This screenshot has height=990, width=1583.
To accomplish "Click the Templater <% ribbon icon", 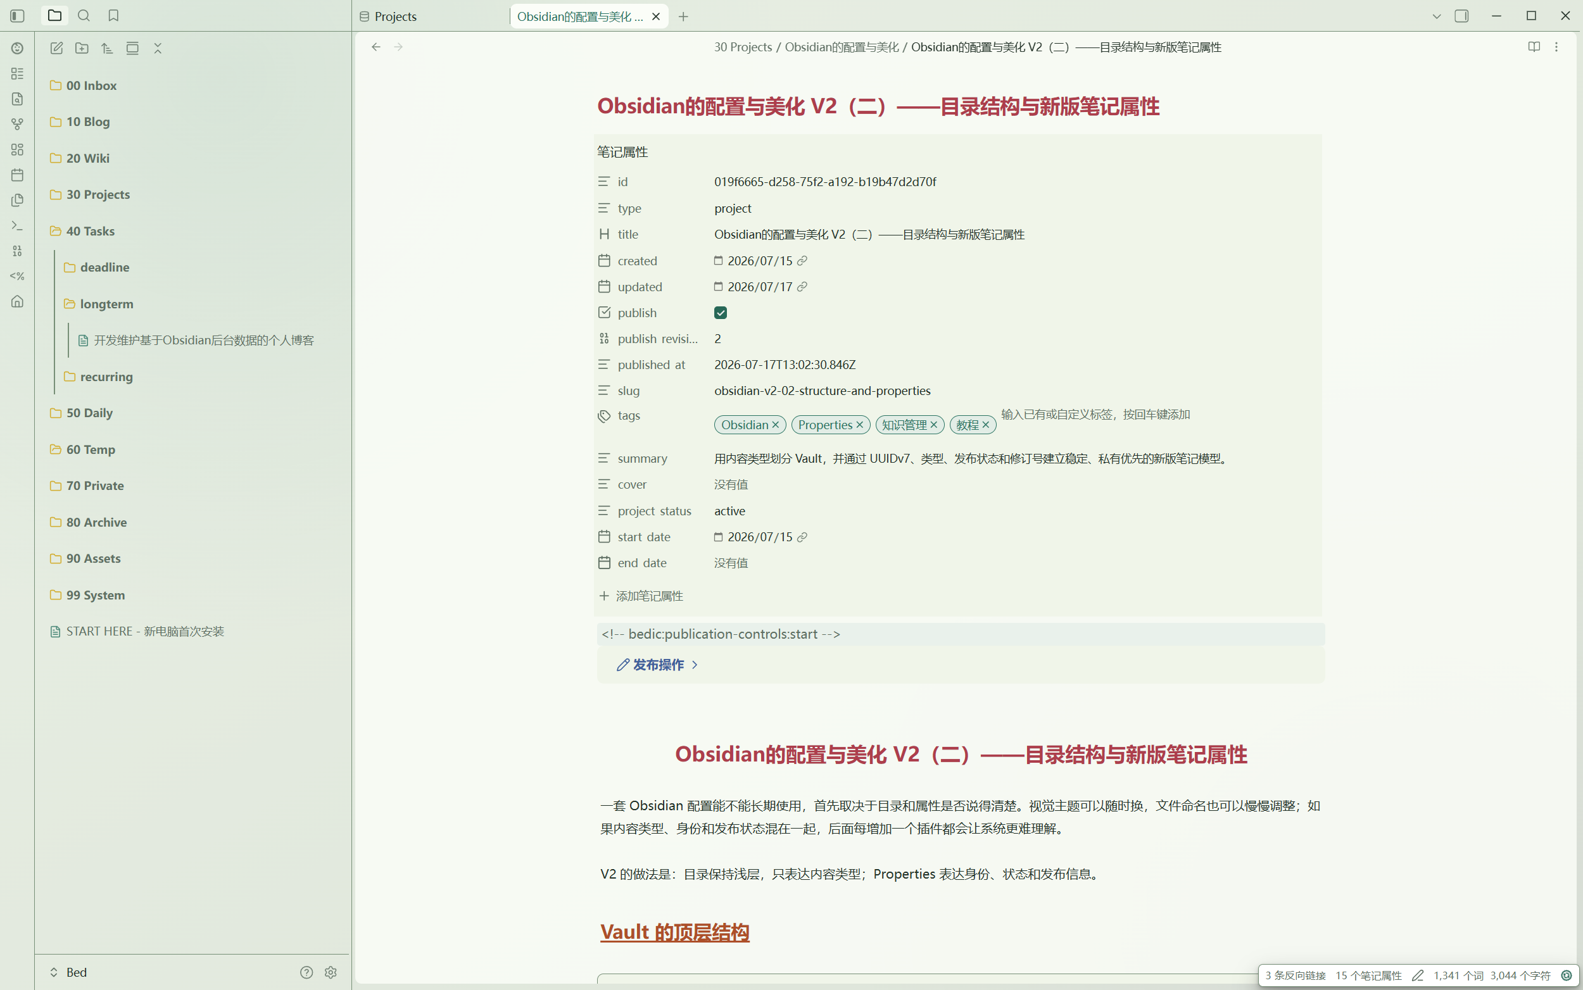I will tap(18, 277).
